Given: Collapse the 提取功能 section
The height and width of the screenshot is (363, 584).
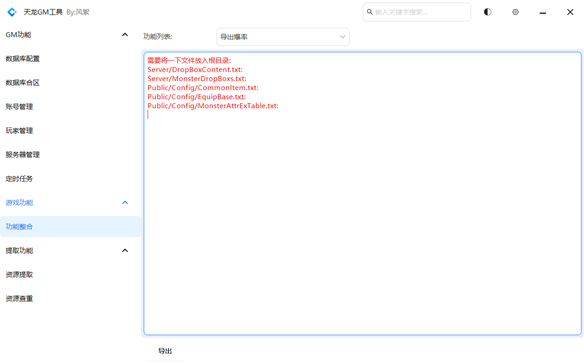Looking at the screenshot, I should [x=125, y=251].
